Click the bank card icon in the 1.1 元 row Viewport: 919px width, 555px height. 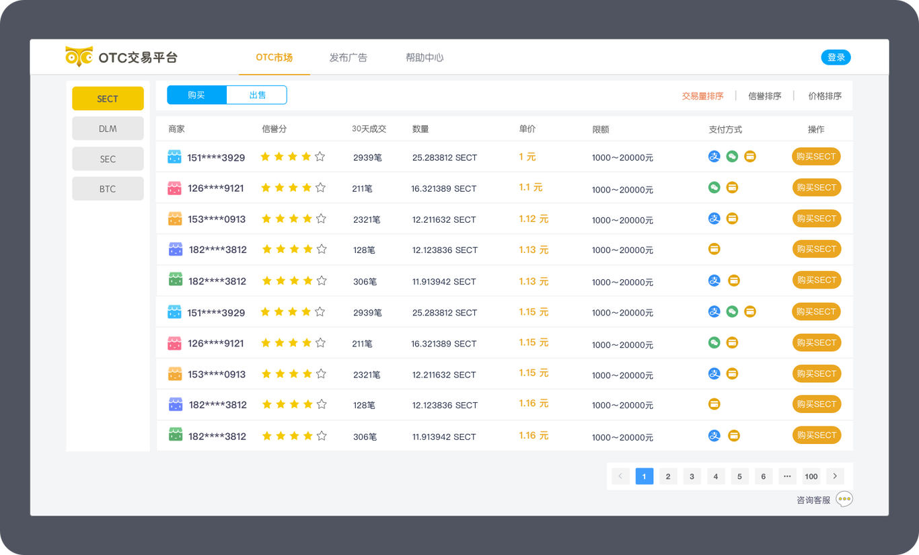point(732,188)
